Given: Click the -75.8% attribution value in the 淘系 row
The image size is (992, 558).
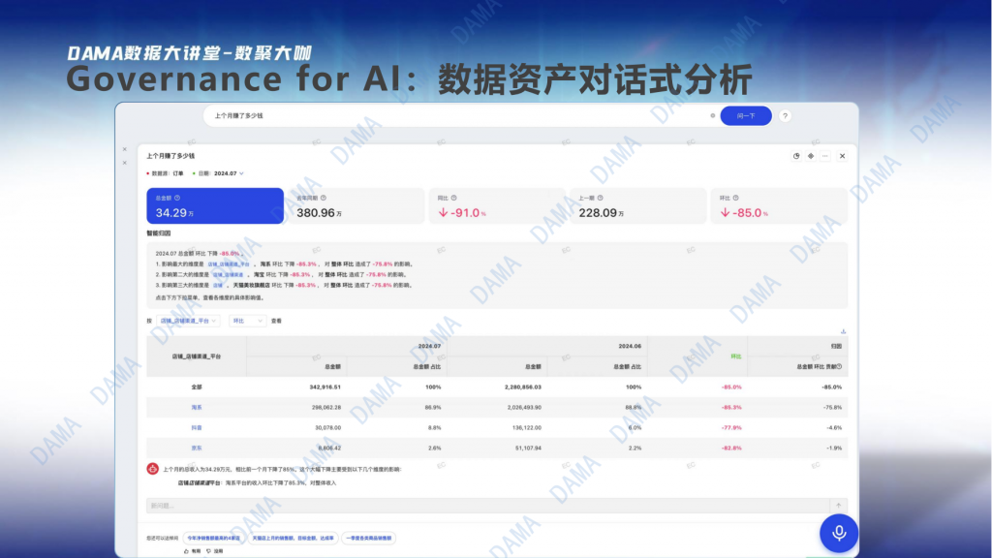Looking at the screenshot, I should coord(832,408).
